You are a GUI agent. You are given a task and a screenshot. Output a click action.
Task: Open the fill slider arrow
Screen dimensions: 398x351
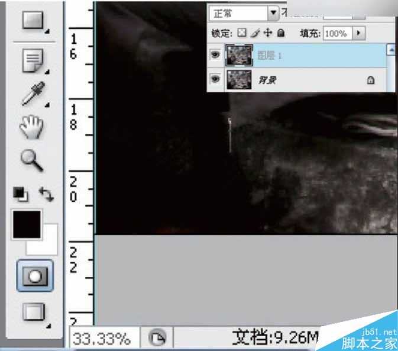(x=358, y=33)
